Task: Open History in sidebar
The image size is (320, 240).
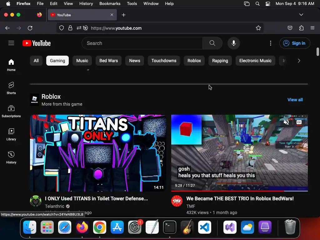Action: click(11, 157)
